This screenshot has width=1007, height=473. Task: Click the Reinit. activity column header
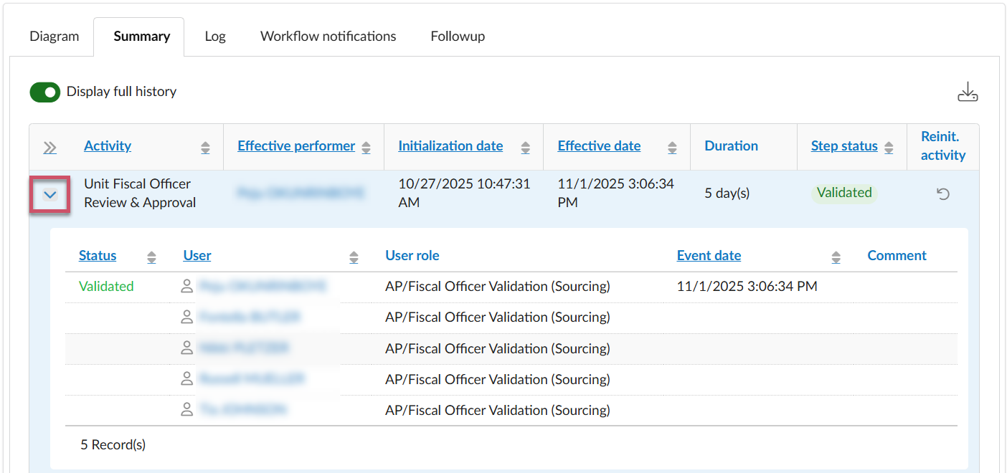tap(943, 145)
